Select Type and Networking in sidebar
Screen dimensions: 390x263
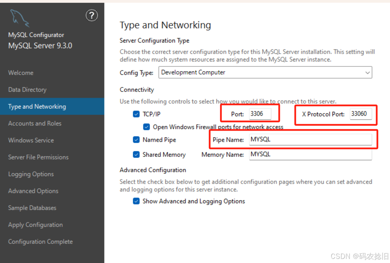(x=52, y=106)
